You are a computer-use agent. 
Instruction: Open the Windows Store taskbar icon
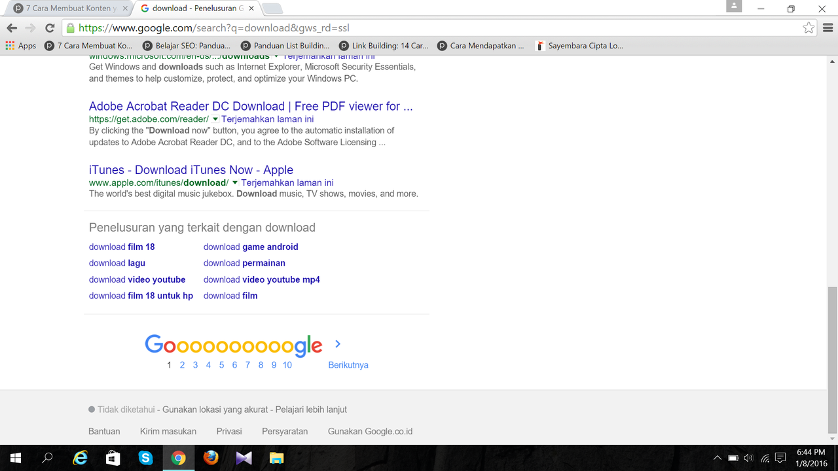point(113,458)
